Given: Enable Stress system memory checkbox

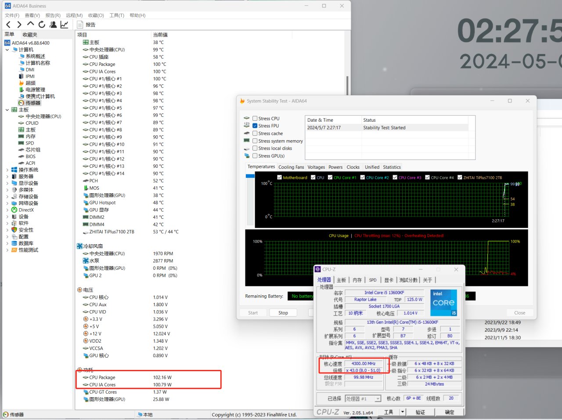Looking at the screenshot, I should click(x=255, y=141).
